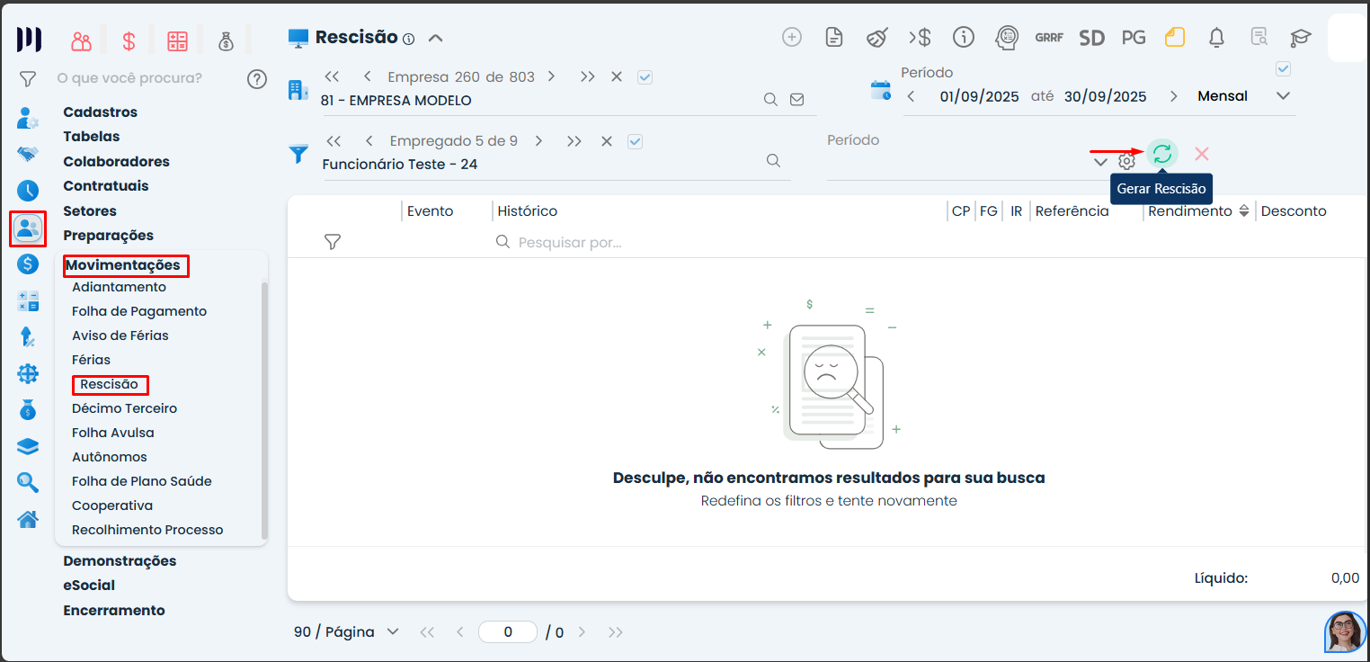Open notifications with the bell icon
The image size is (1370, 662).
click(x=1217, y=38)
